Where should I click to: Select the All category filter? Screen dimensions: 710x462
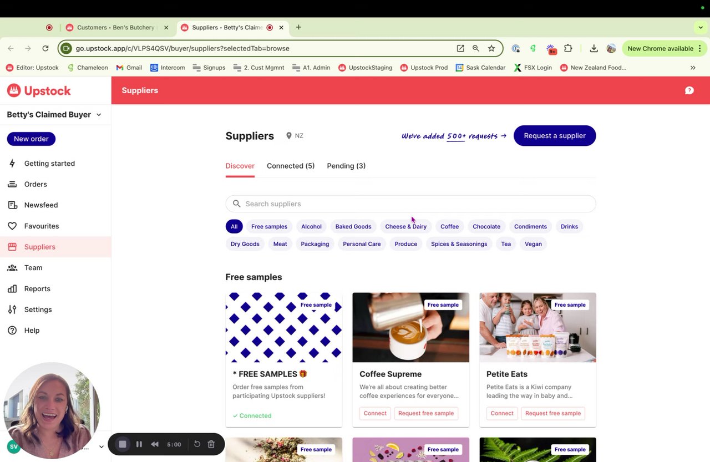(x=234, y=226)
